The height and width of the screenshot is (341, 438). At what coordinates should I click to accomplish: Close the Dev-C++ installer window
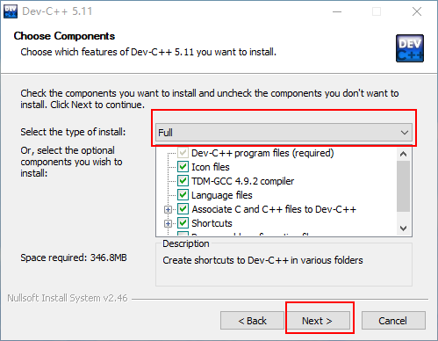(x=417, y=11)
